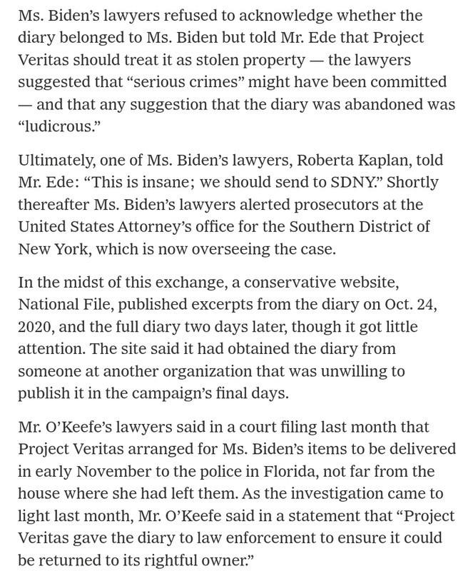
Task: Click the date "Oct. 24"
Action: [x=410, y=305]
